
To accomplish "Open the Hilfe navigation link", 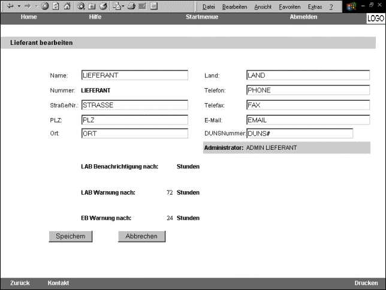I will click(x=95, y=17).
